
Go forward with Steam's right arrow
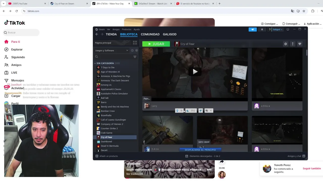click(102, 34)
